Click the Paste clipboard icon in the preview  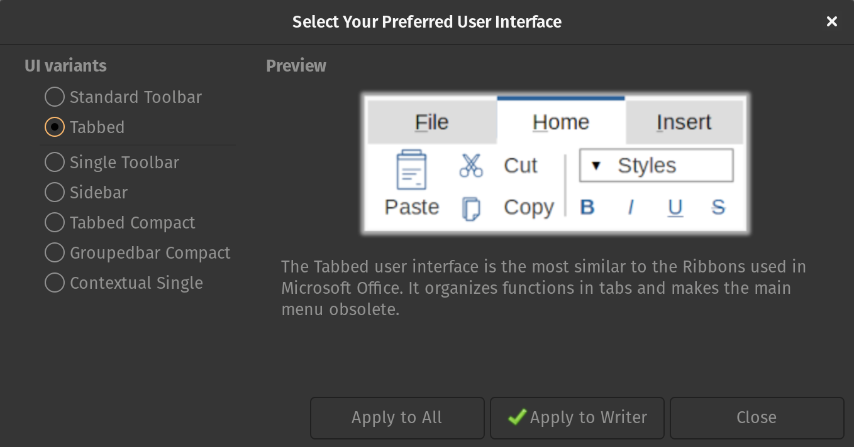(411, 170)
